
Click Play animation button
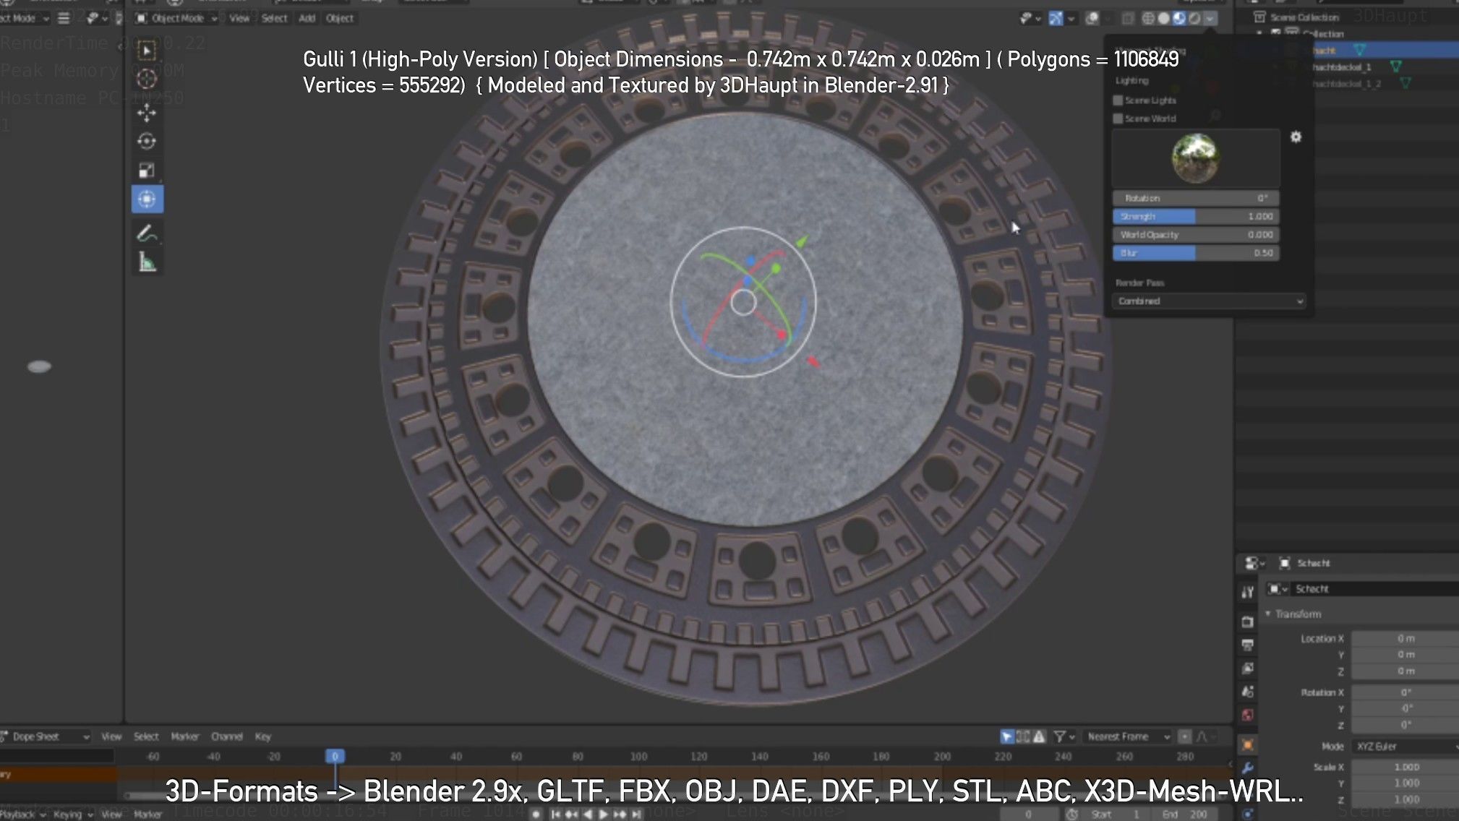[x=604, y=814]
